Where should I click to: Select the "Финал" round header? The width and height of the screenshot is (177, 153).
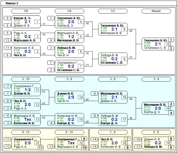[x=156, y=11]
